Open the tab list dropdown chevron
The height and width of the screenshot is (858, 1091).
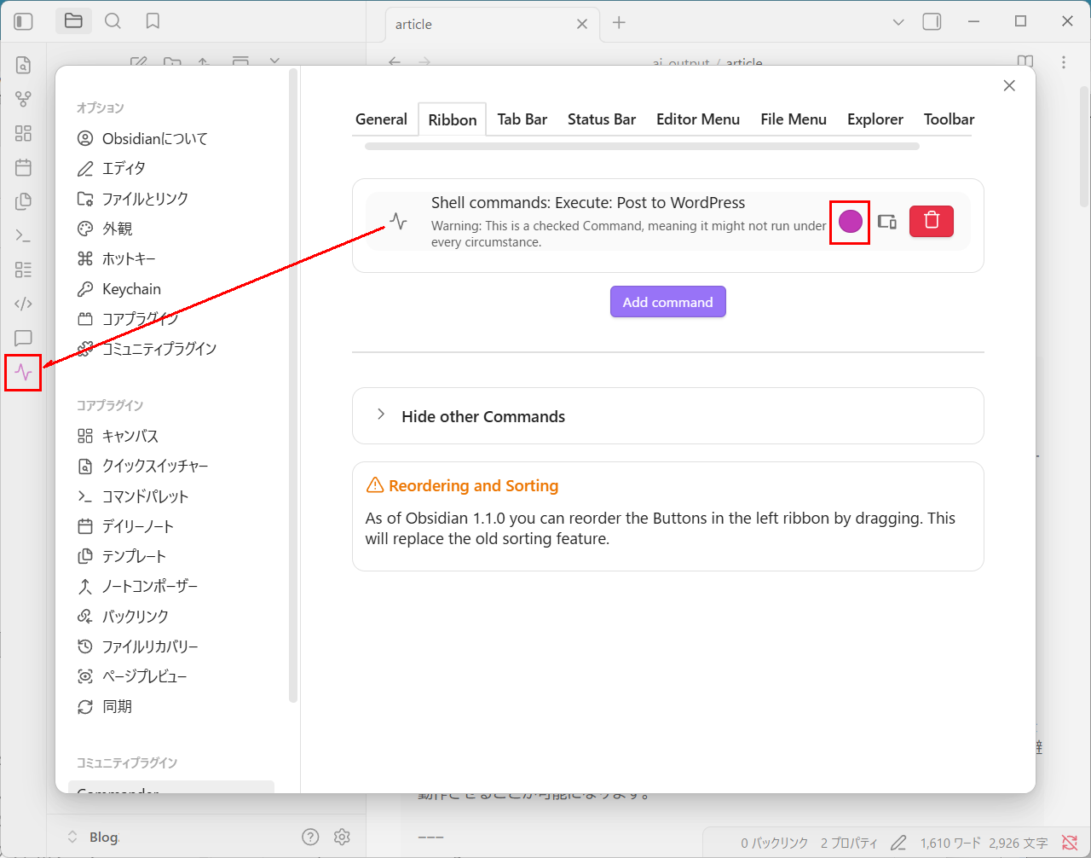click(898, 22)
